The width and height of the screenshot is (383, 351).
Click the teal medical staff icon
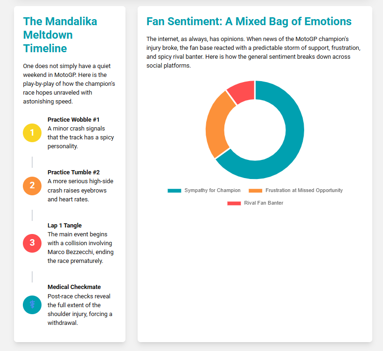(32, 305)
